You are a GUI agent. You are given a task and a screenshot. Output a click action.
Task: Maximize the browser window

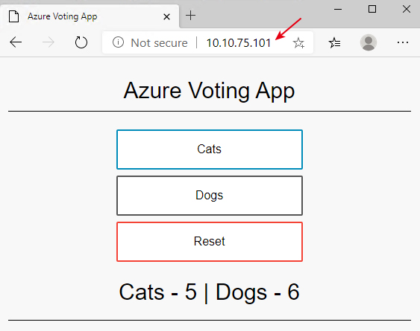coord(372,9)
